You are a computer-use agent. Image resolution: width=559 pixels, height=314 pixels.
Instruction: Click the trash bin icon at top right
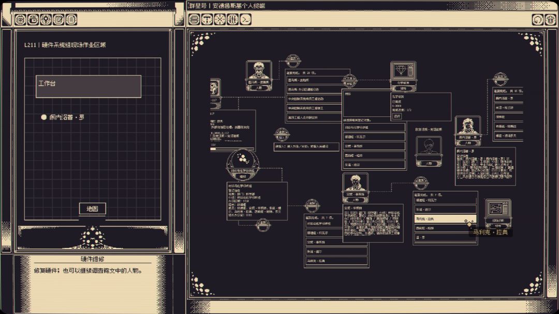click(x=550, y=19)
